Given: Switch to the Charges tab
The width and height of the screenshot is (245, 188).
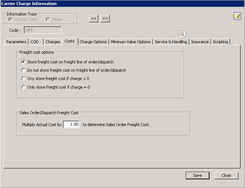Looking at the screenshot, I should [53, 42].
